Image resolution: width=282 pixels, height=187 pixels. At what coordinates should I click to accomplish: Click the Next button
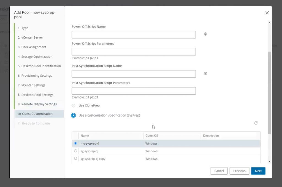tap(258, 171)
